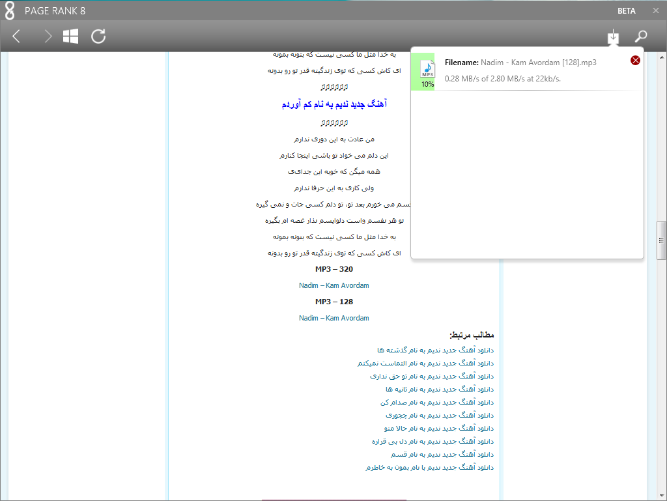Open the Windows logo home button
Screen dimensions: 667x501
tap(70, 36)
